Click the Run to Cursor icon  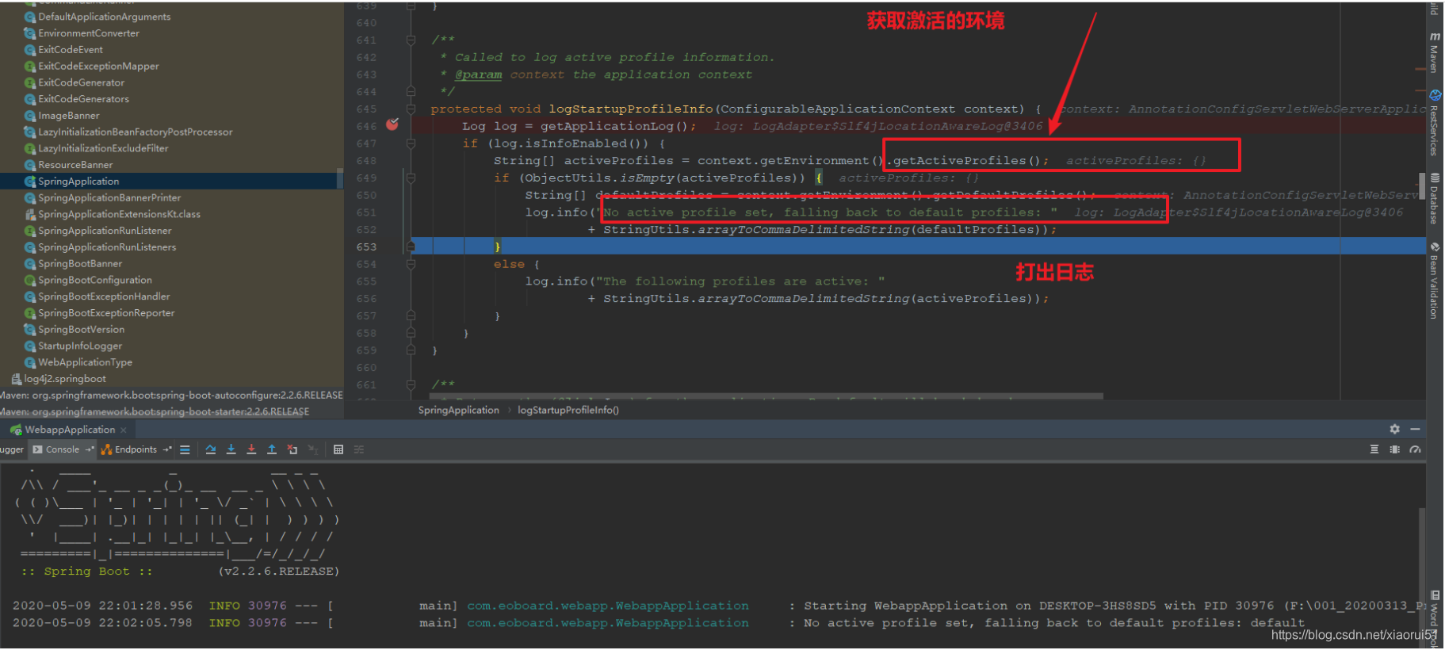coord(313,449)
